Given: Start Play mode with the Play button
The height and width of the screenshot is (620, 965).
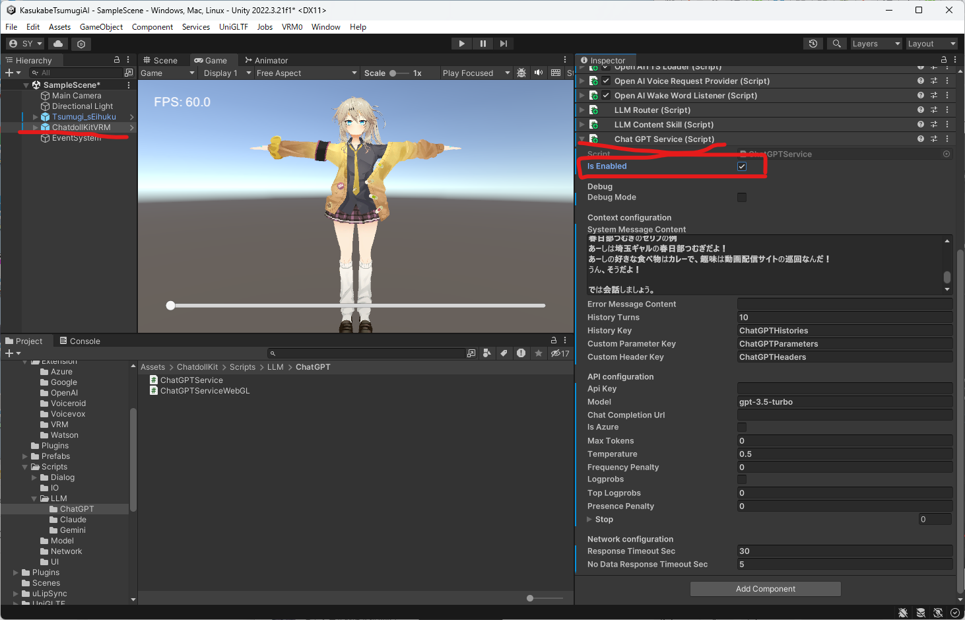Looking at the screenshot, I should (x=461, y=44).
